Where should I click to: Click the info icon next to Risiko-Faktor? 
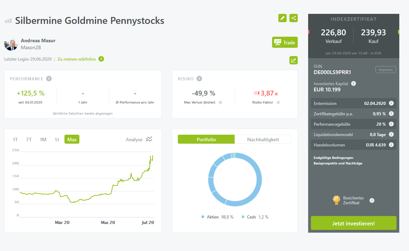pyautogui.click(x=279, y=102)
